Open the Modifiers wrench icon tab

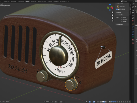133,27
